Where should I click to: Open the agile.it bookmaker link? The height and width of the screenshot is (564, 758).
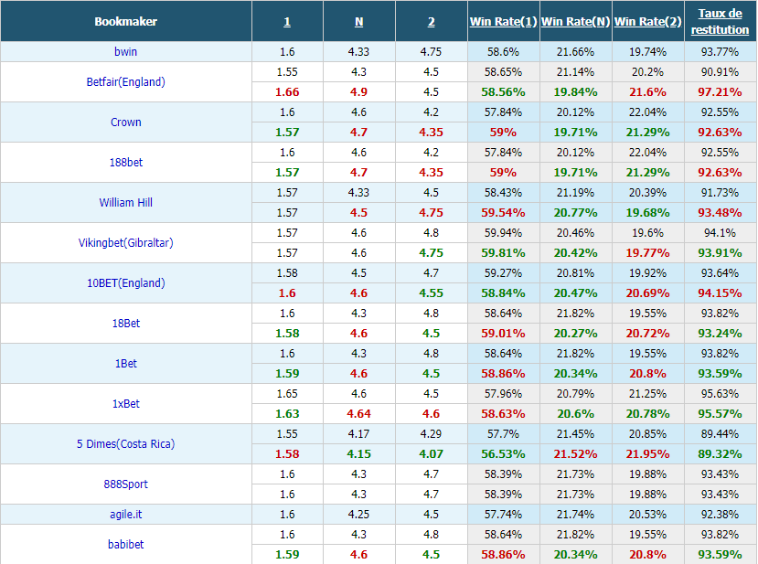point(125,515)
